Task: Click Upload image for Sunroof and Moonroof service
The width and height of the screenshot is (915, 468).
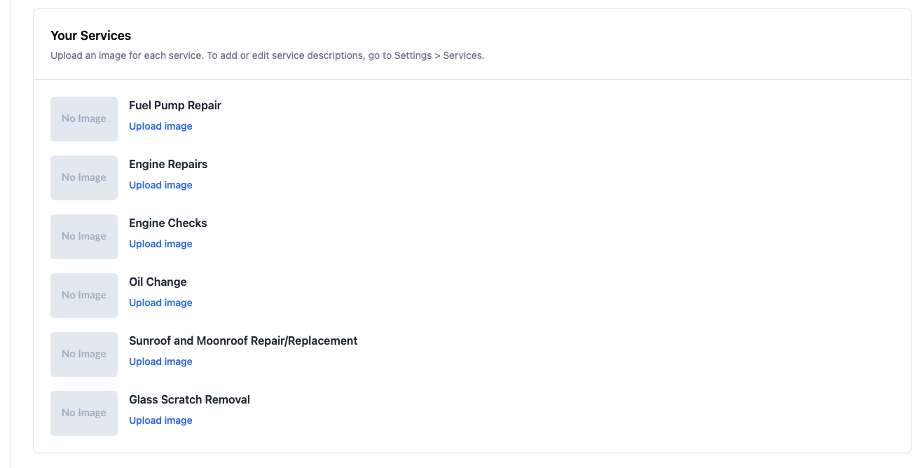Action: 160,362
